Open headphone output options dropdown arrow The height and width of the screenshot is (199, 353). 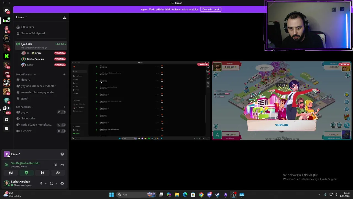point(56,183)
